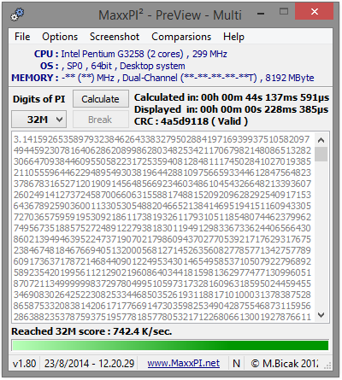The width and height of the screenshot is (342, 380).
Task: Visit the www.MaxxPI.net link
Action: pyautogui.click(x=183, y=363)
